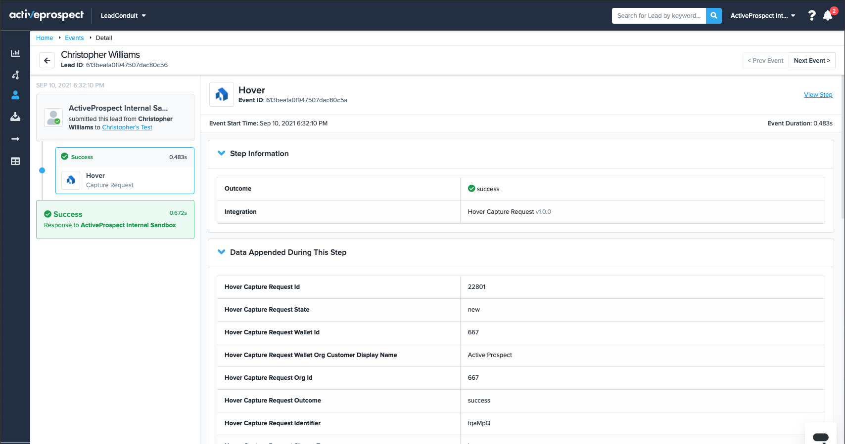845x444 pixels.
Task: Select the Hover Capture Request step card
Action: [125, 170]
